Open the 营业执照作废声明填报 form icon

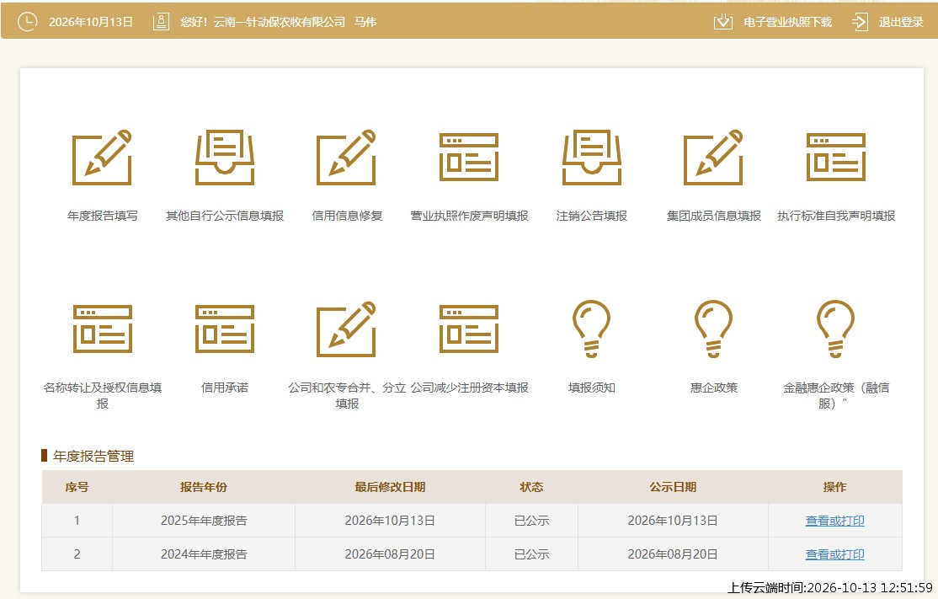click(469, 157)
